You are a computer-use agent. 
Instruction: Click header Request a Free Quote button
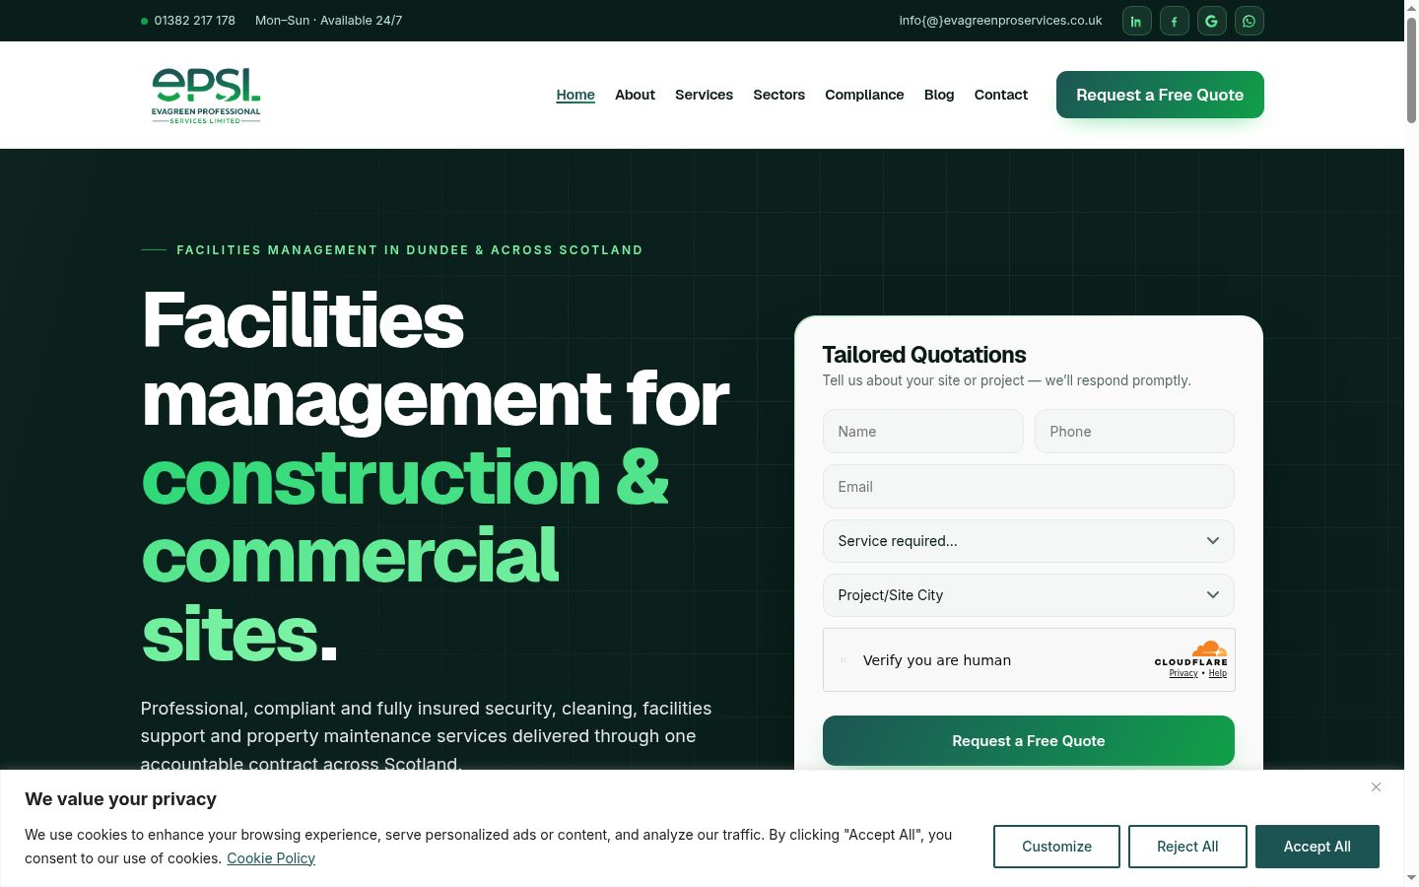pyautogui.click(x=1160, y=95)
